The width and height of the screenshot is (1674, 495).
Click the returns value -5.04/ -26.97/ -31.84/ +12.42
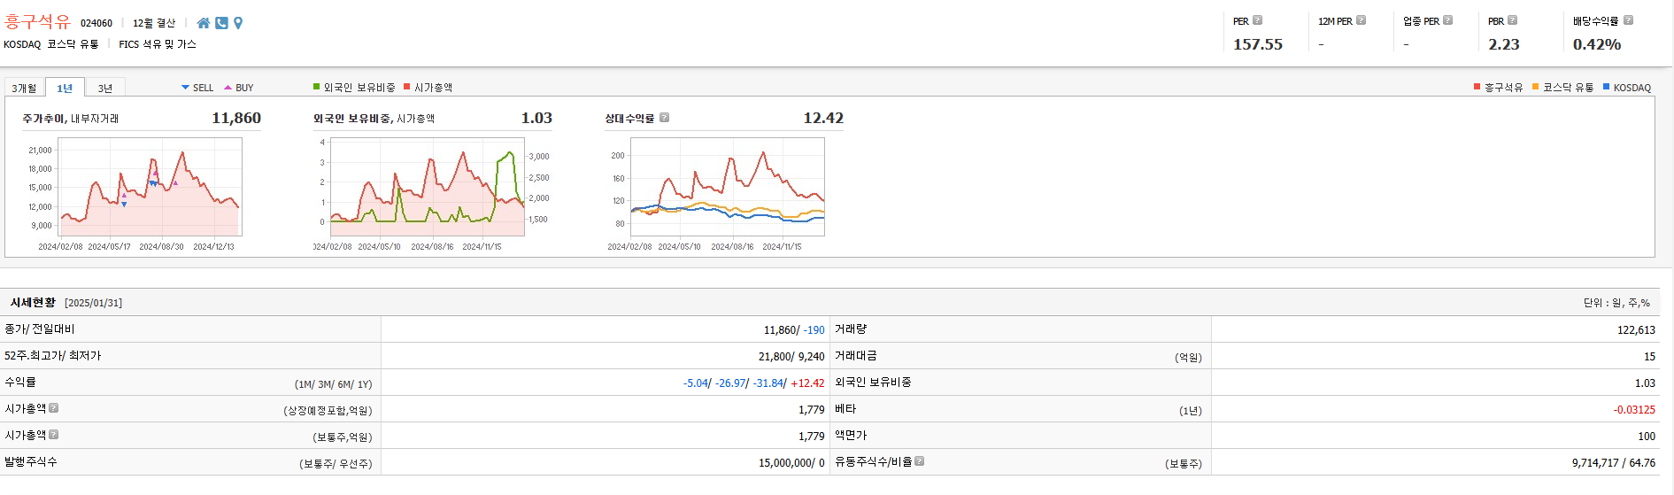coord(753,383)
